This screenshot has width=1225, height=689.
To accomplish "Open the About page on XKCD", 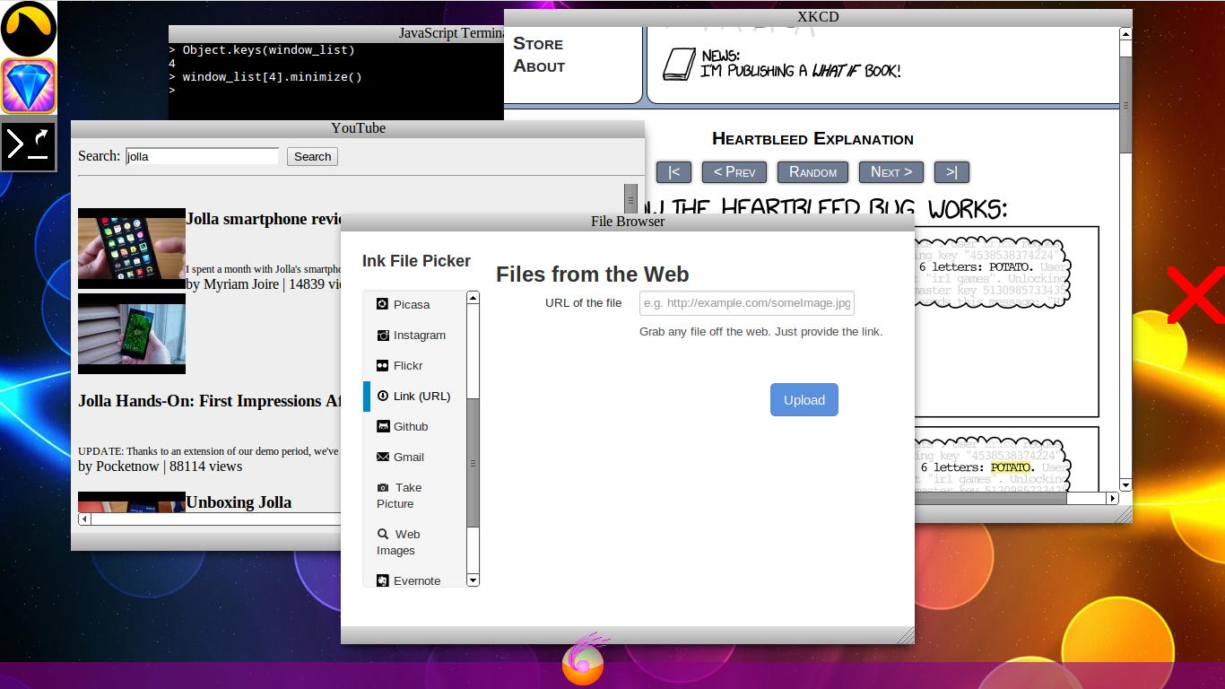I will pos(537,65).
